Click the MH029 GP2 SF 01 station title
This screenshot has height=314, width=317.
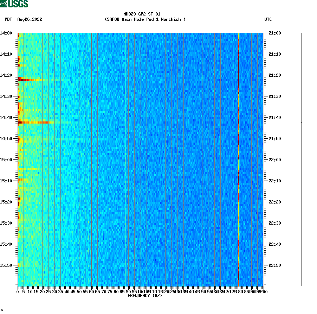(x=142, y=13)
